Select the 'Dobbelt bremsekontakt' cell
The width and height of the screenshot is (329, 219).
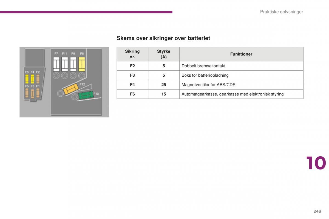[241, 66]
